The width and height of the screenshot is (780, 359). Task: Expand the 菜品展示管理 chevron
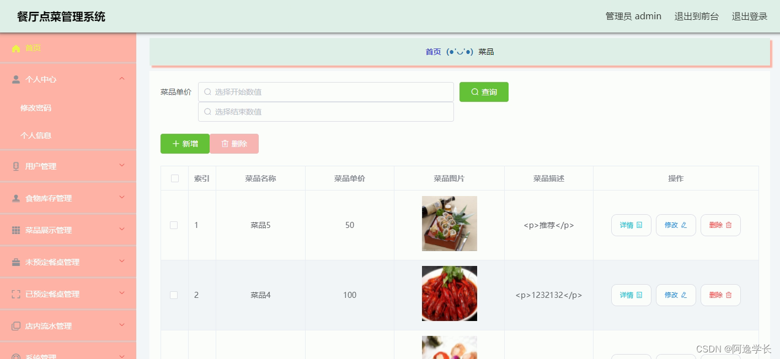tap(122, 230)
